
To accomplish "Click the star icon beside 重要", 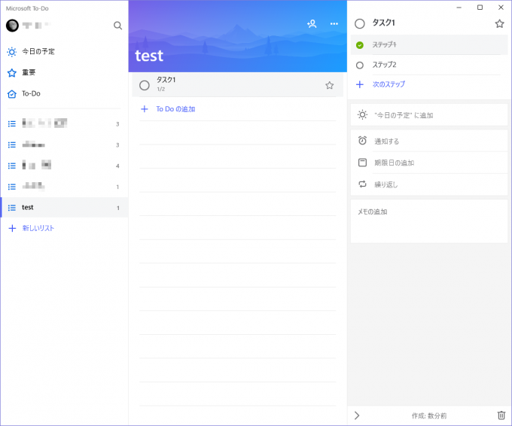I will point(12,73).
